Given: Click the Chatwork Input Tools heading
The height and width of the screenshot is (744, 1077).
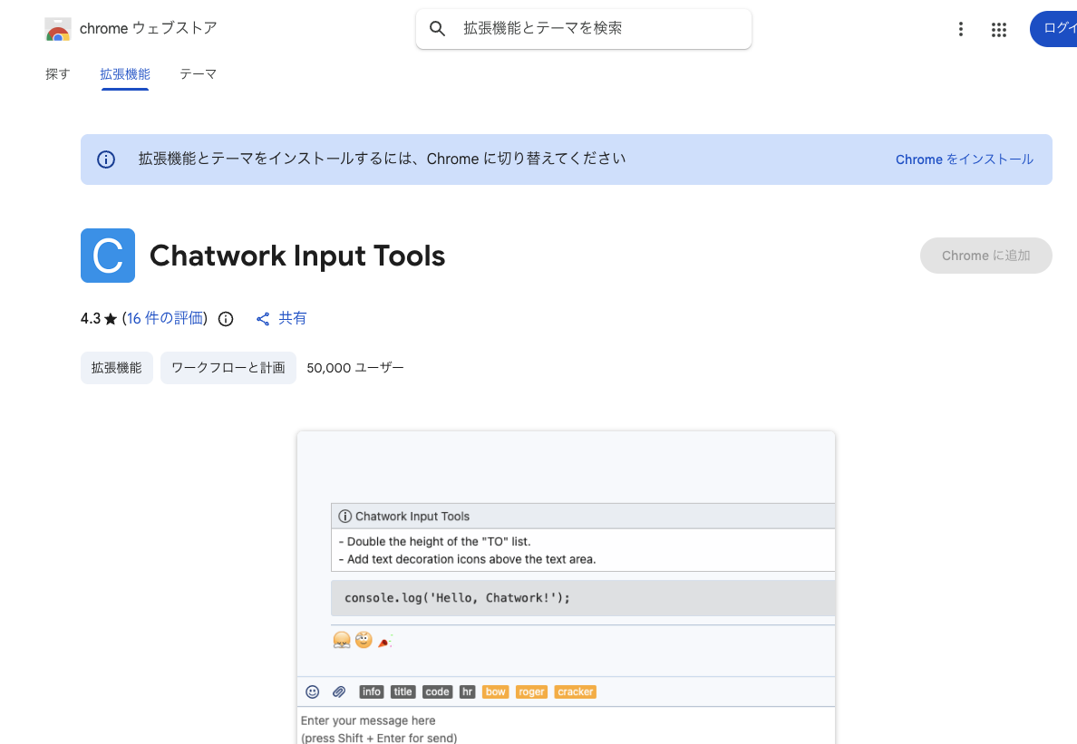Looking at the screenshot, I should pyautogui.click(x=297, y=256).
